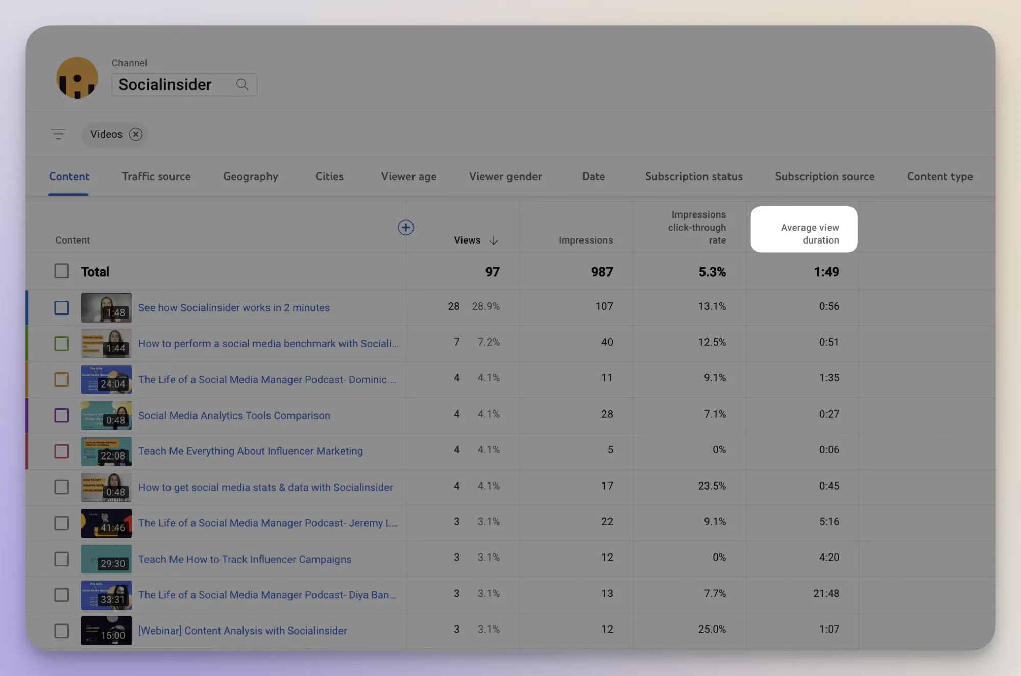Open the Subscription status tab
The width and height of the screenshot is (1021, 676).
(694, 176)
